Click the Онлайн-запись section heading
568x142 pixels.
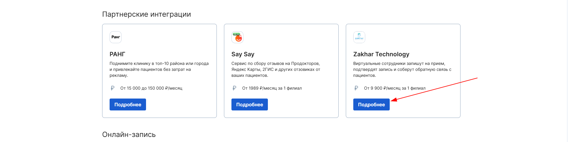click(x=129, y=135)
